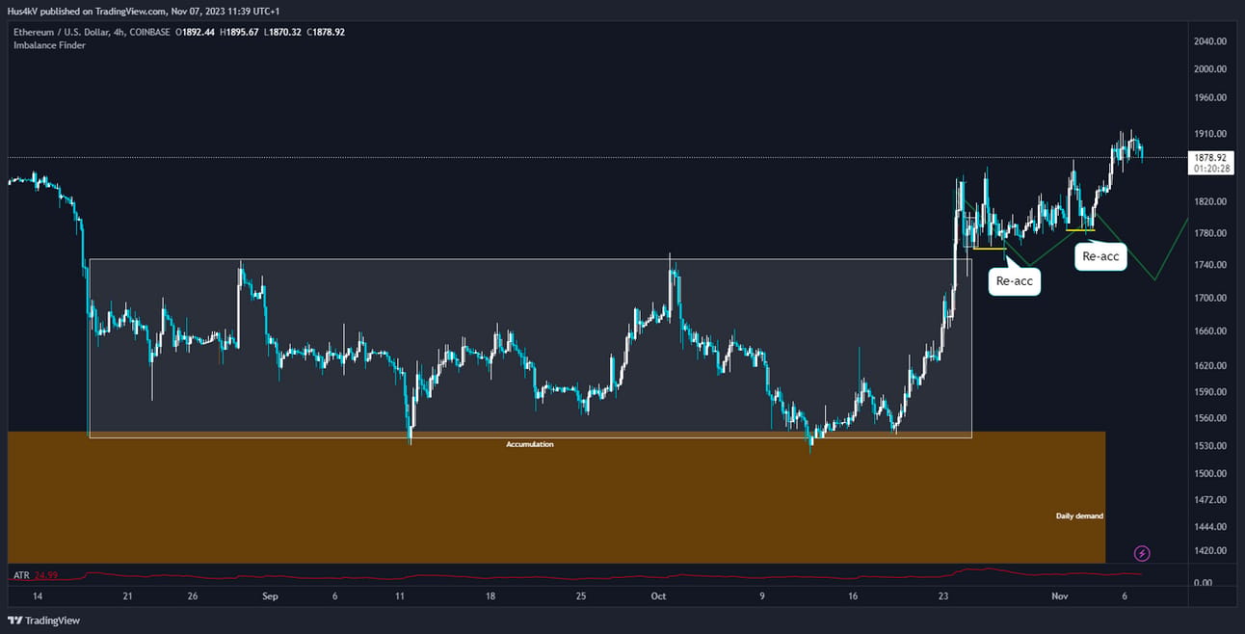Screen dimensions: 1245x634
Task: Click the 1420.00 price scale label
Action: click(1209, 551)
